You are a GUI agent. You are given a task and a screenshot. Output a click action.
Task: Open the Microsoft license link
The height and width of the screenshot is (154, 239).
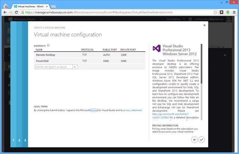click(x=94, y=111)
